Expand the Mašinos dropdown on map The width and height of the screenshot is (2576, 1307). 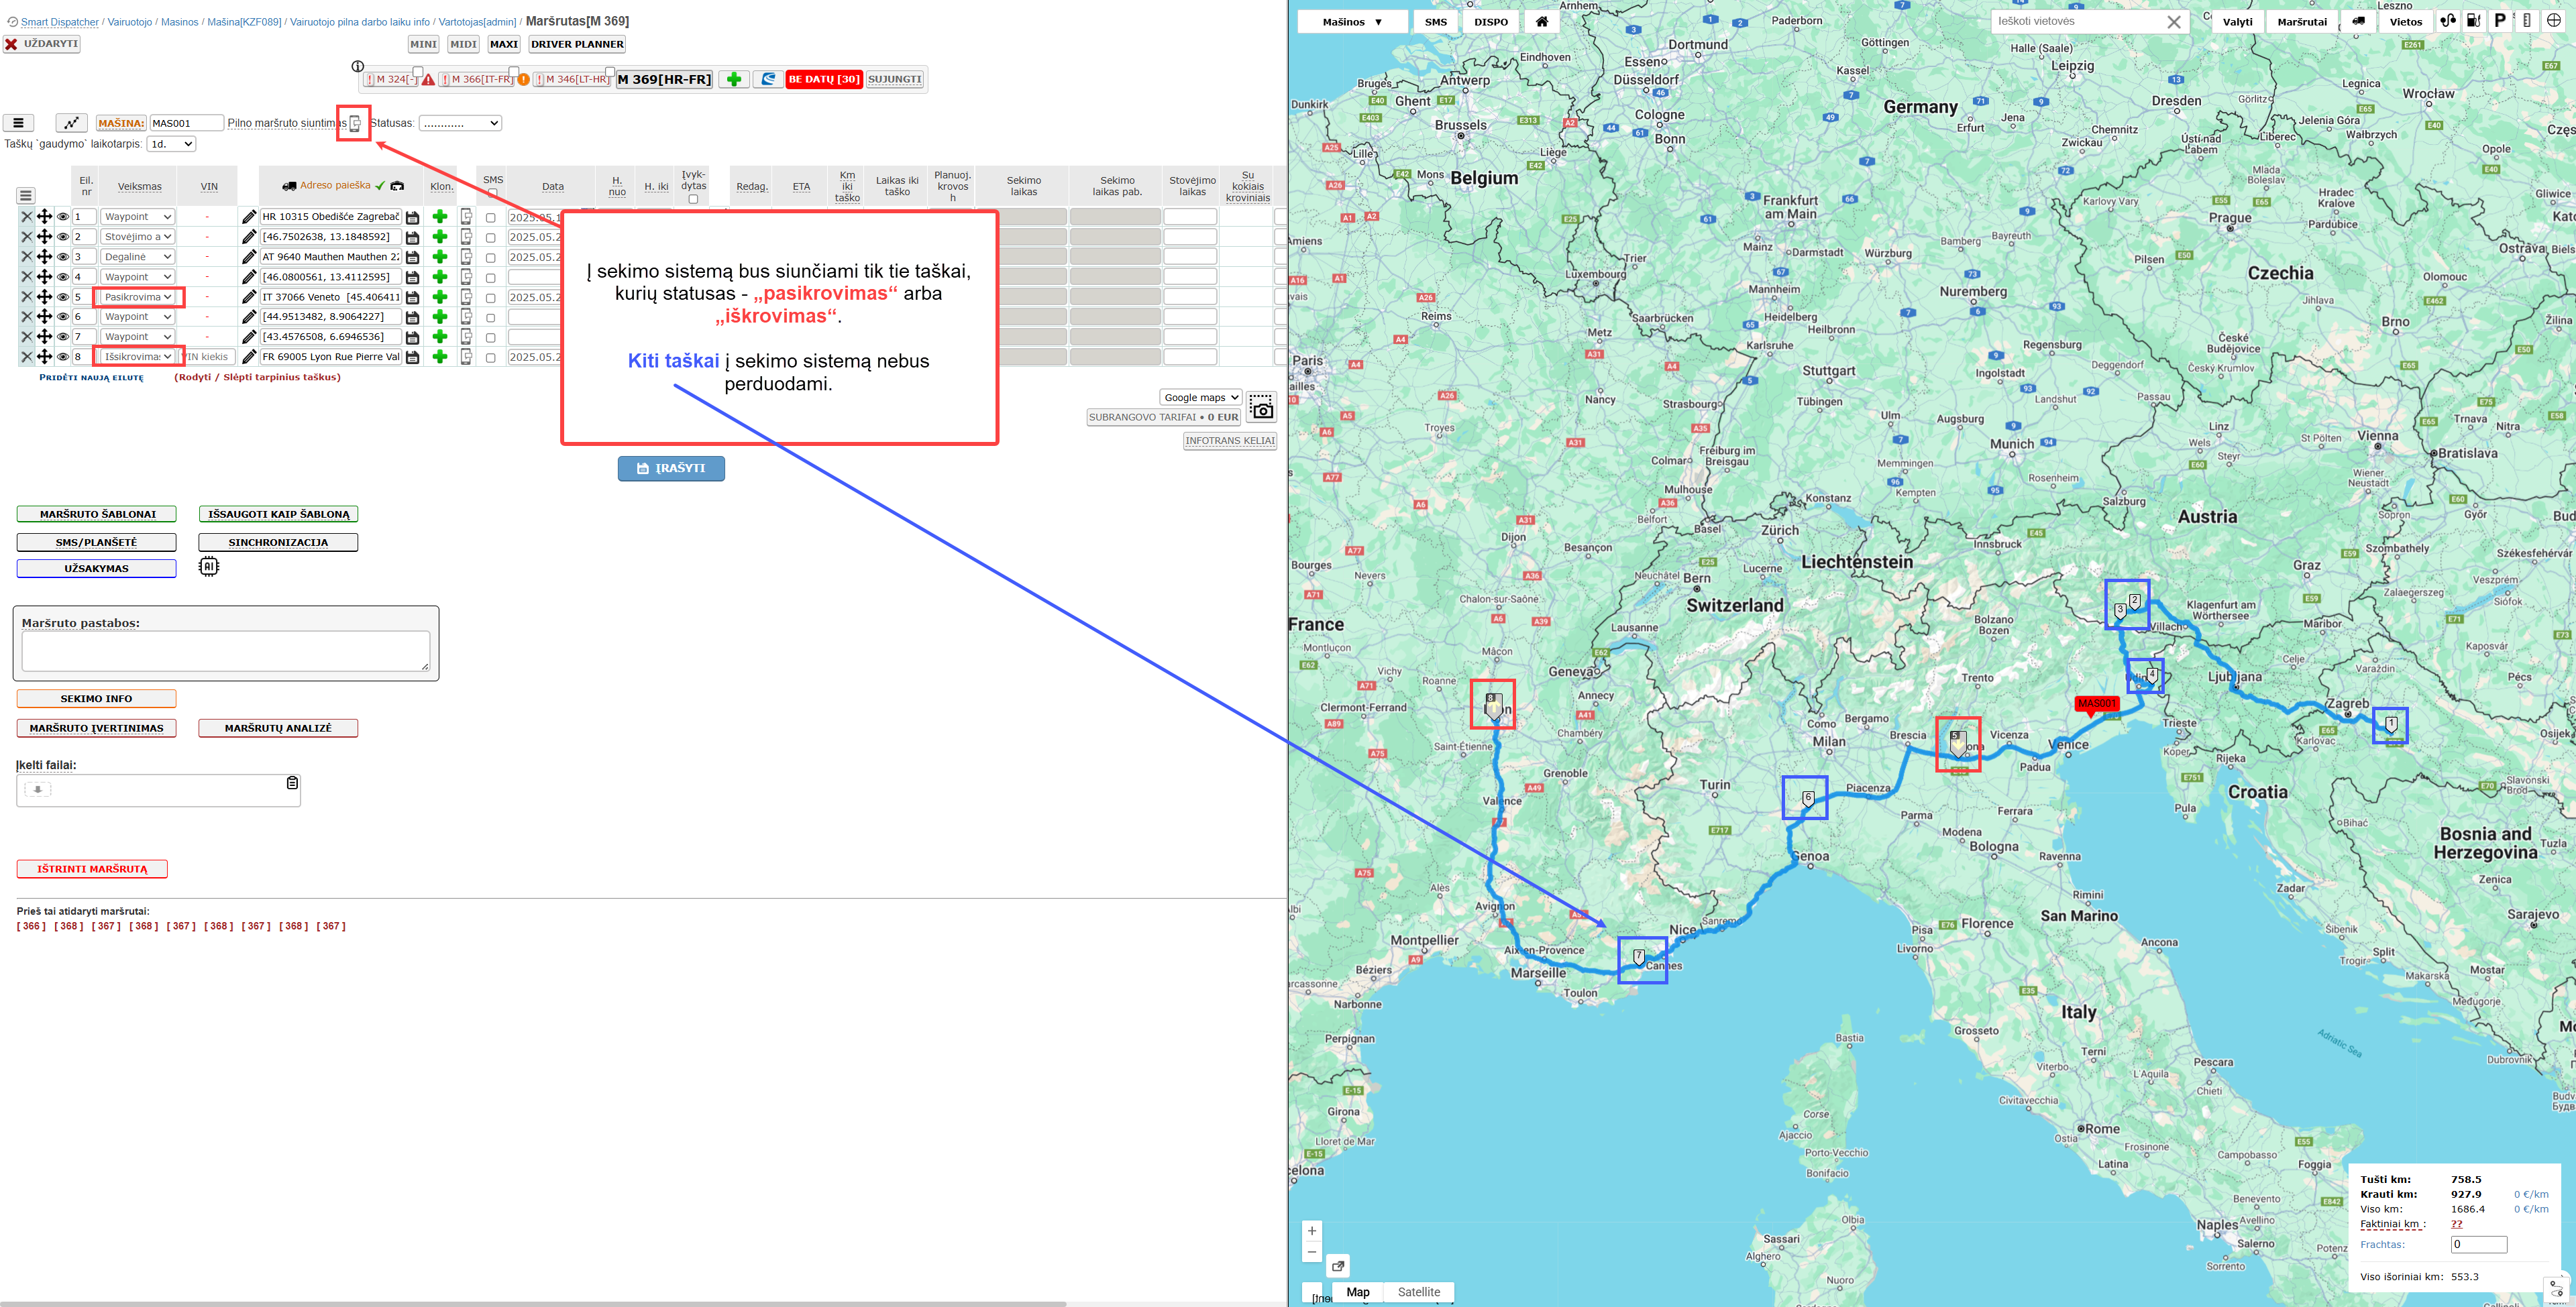click(x=1352, y=21)
